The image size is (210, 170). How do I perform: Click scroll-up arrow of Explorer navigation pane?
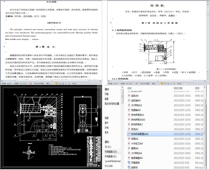tap(122, 87)
